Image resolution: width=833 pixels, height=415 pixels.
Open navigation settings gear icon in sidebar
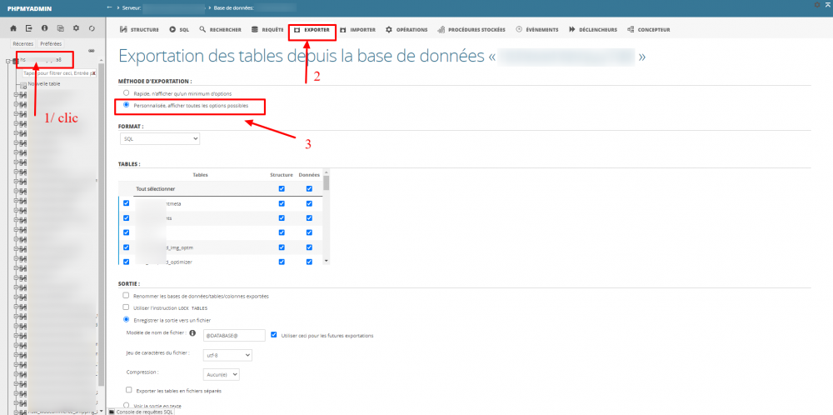click(x=76, y=28)
